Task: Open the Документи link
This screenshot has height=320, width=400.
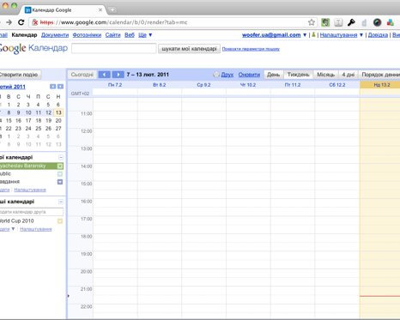Action: [x=55, y=35]
